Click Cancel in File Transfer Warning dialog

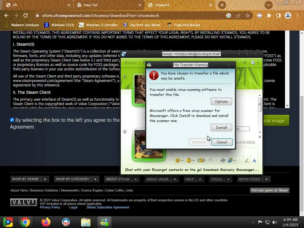[x=222, y=142]
